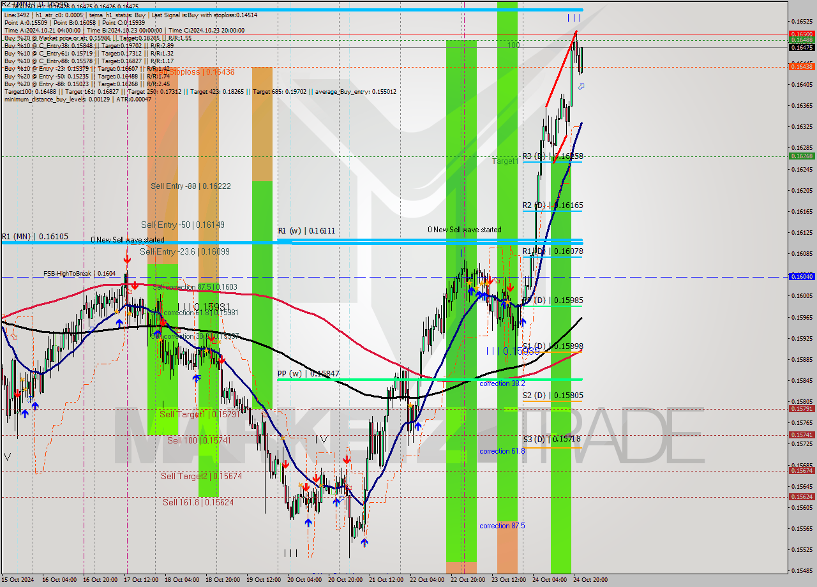
Task: Click the Time A:2024.10.21 04:00 info line
Action: point(124,31)
